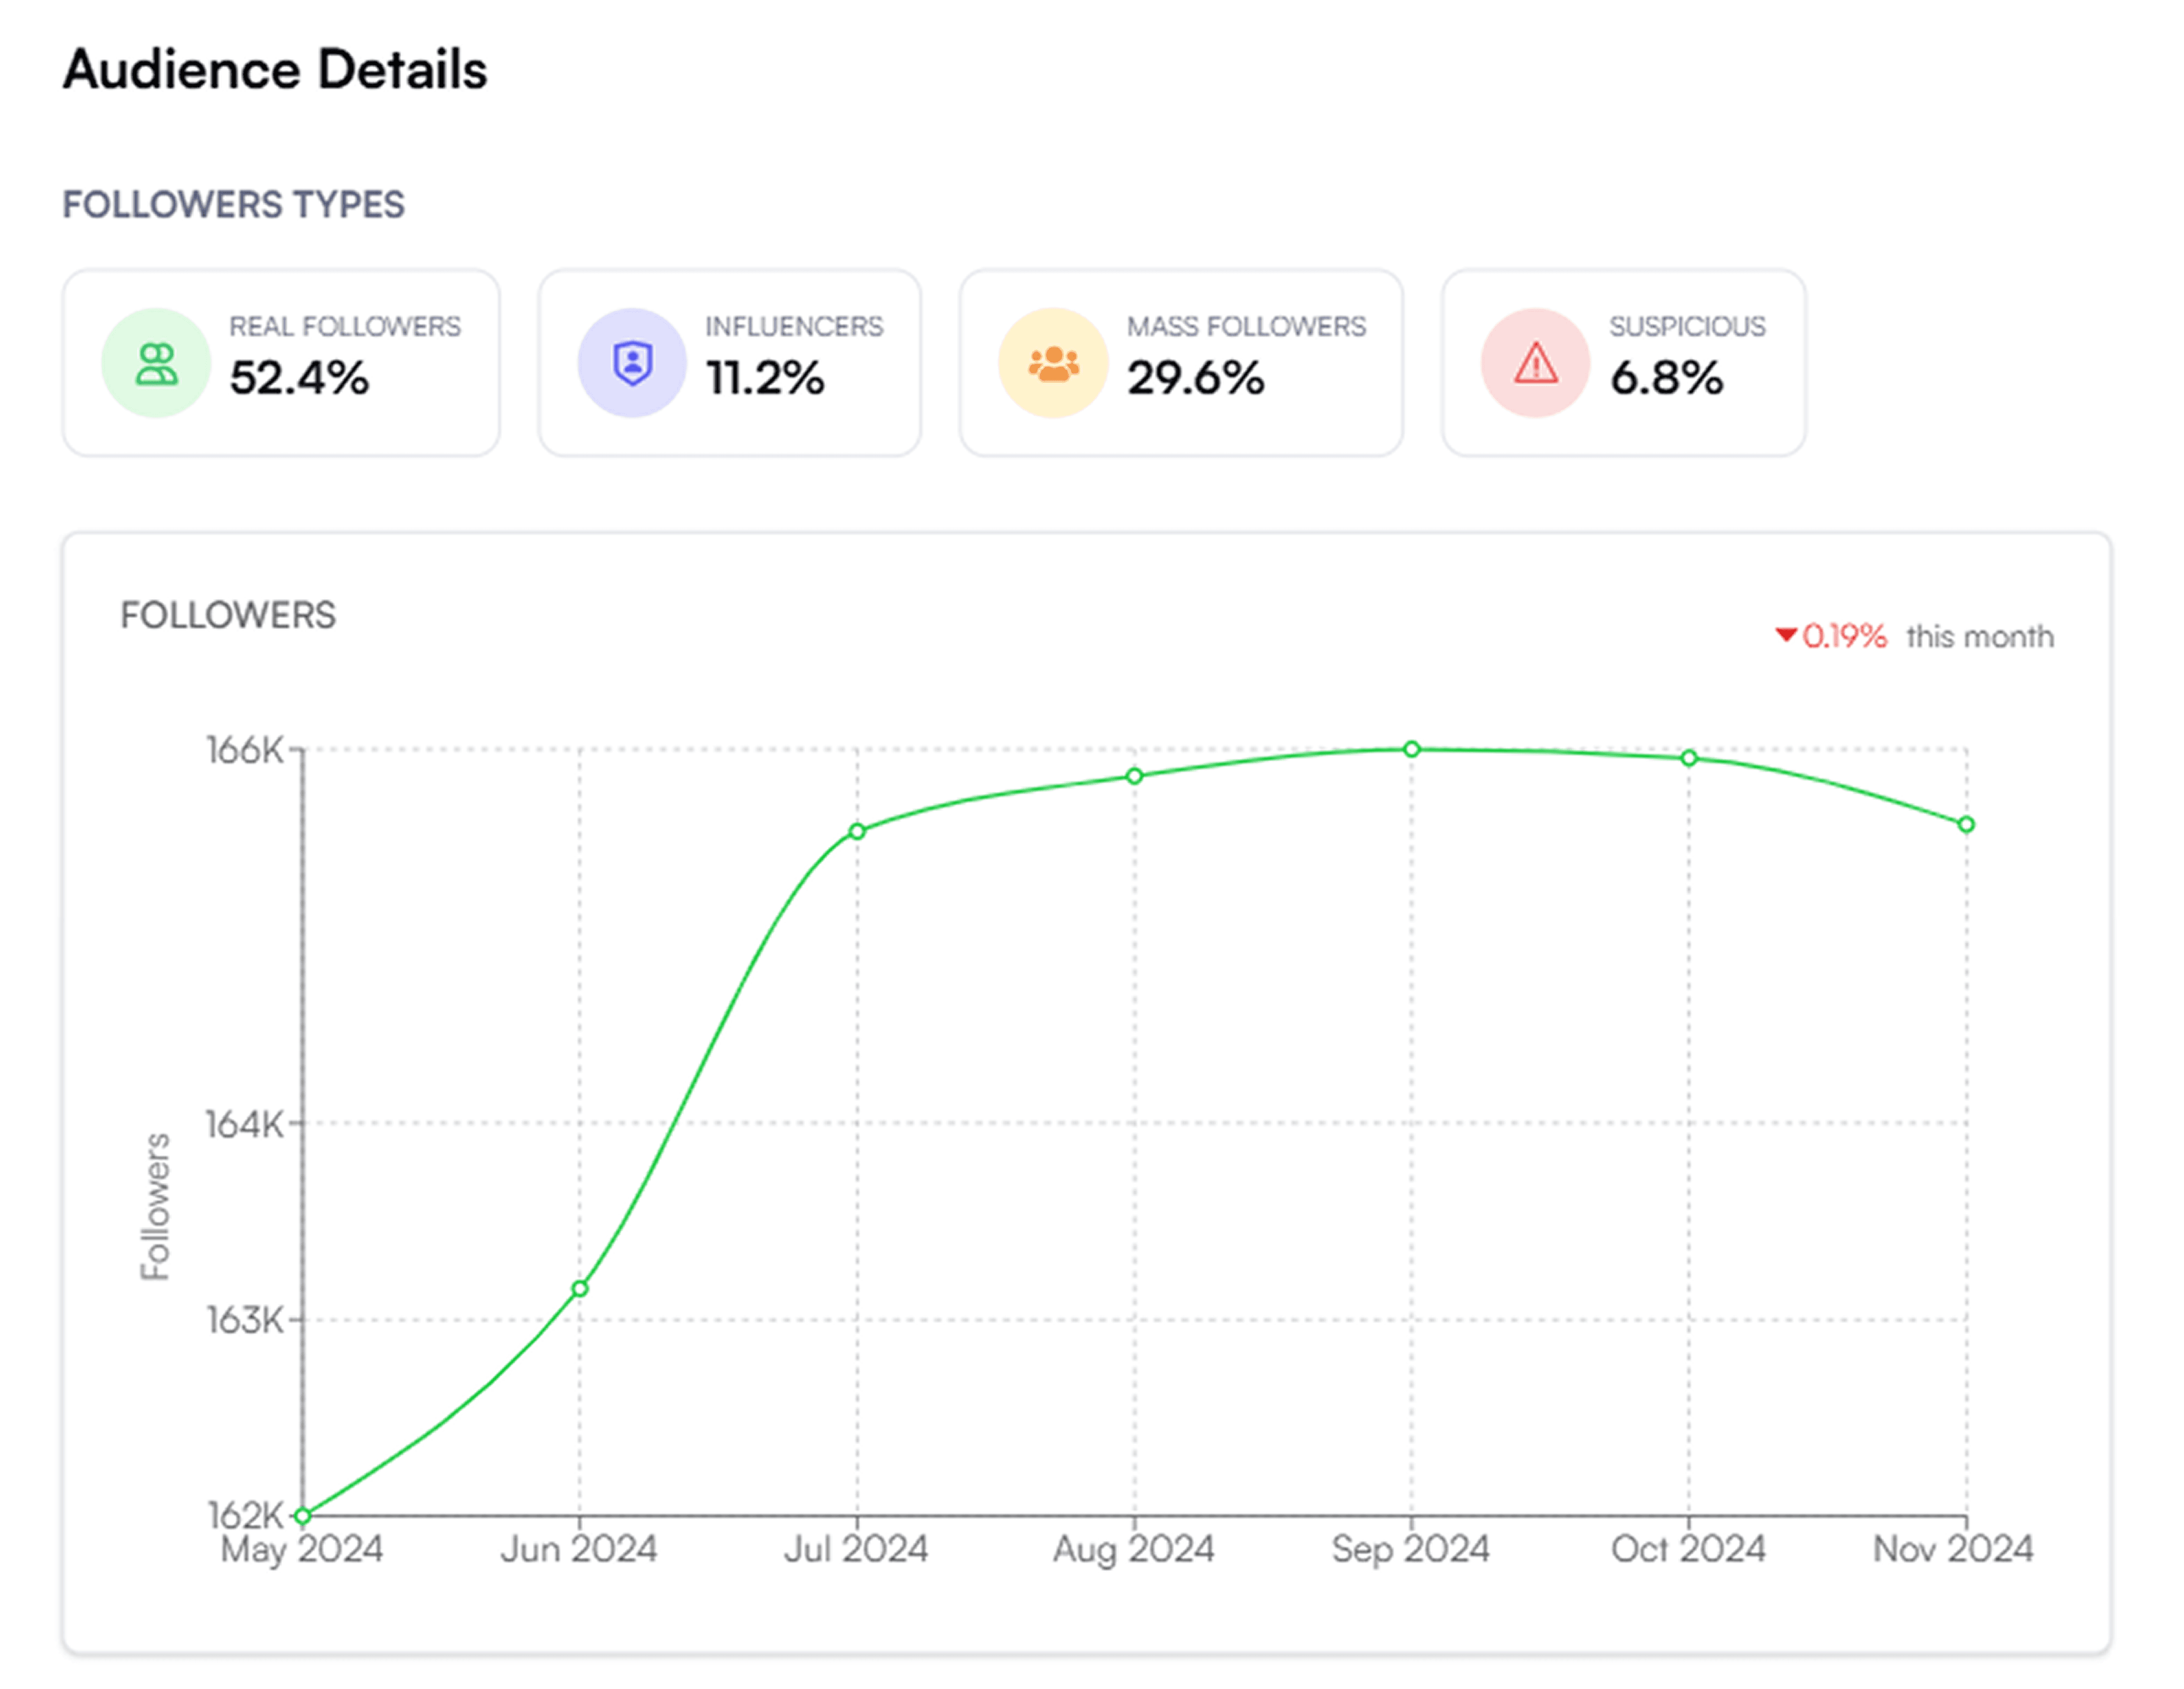Viewport: 2184px width, 1689px height.
Task: Click the 163K y-axis label
Action: pyautogui.click(x=245, y=1321)
